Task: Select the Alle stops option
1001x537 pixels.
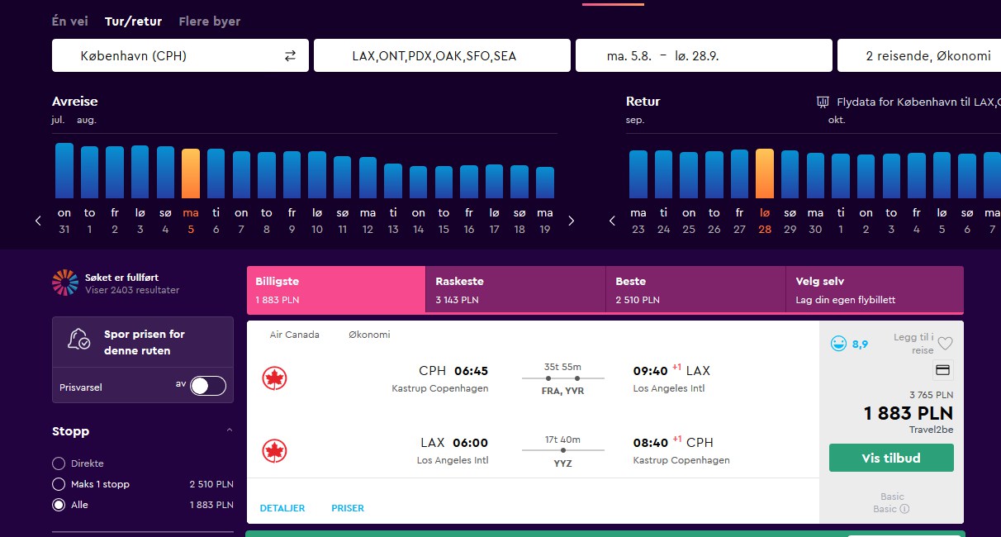Action: [x=59, y=505]
